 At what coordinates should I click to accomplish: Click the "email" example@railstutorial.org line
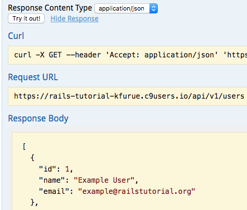(x=117, y=192)
